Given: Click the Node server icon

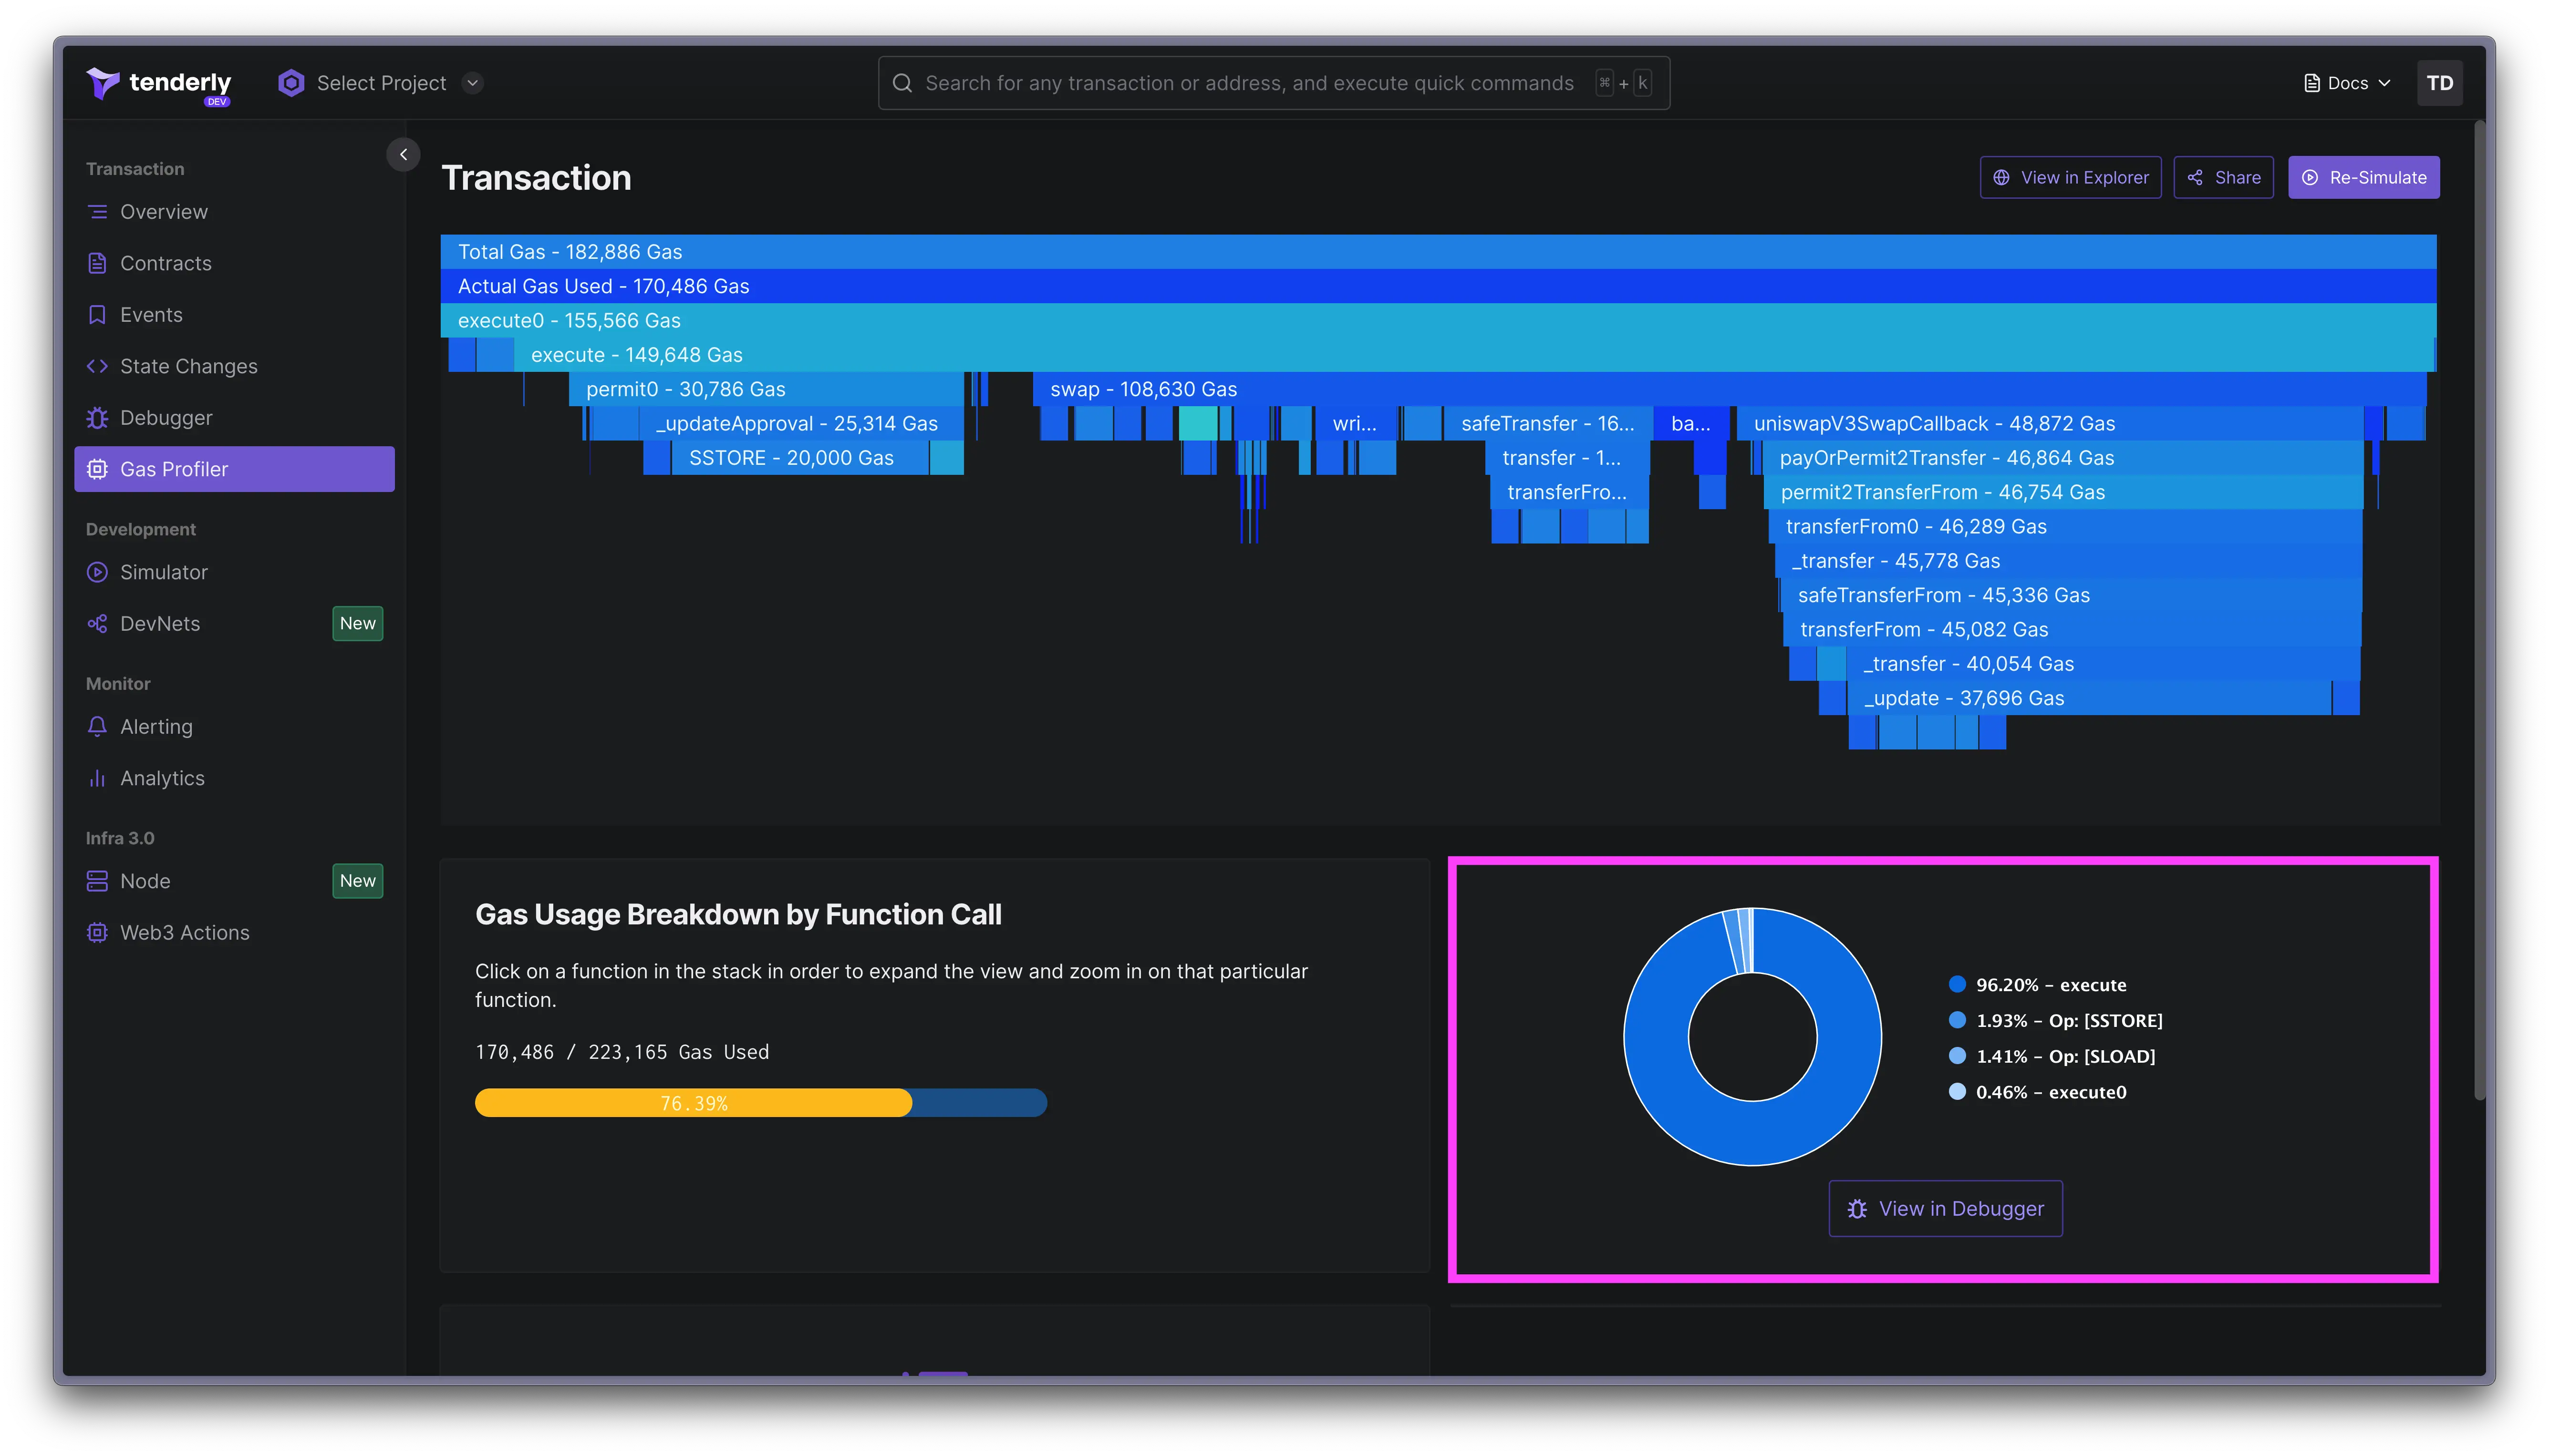Looking at the screenshot, I should (97, 881).
